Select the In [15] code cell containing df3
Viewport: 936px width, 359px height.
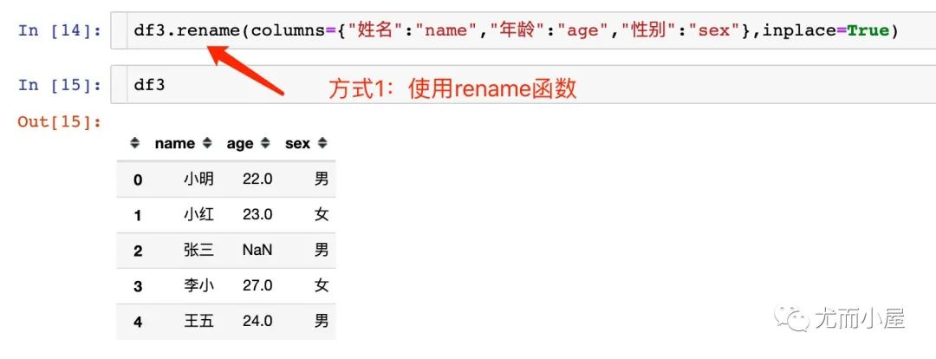tap(523, 85)
